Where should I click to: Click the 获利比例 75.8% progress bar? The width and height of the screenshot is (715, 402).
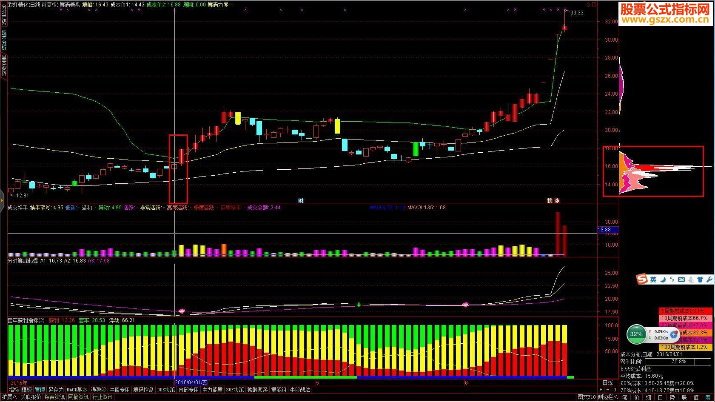pos(679,362)
